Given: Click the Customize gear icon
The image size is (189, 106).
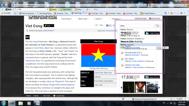Looking at the screenshot, I should tap(54, 96).
